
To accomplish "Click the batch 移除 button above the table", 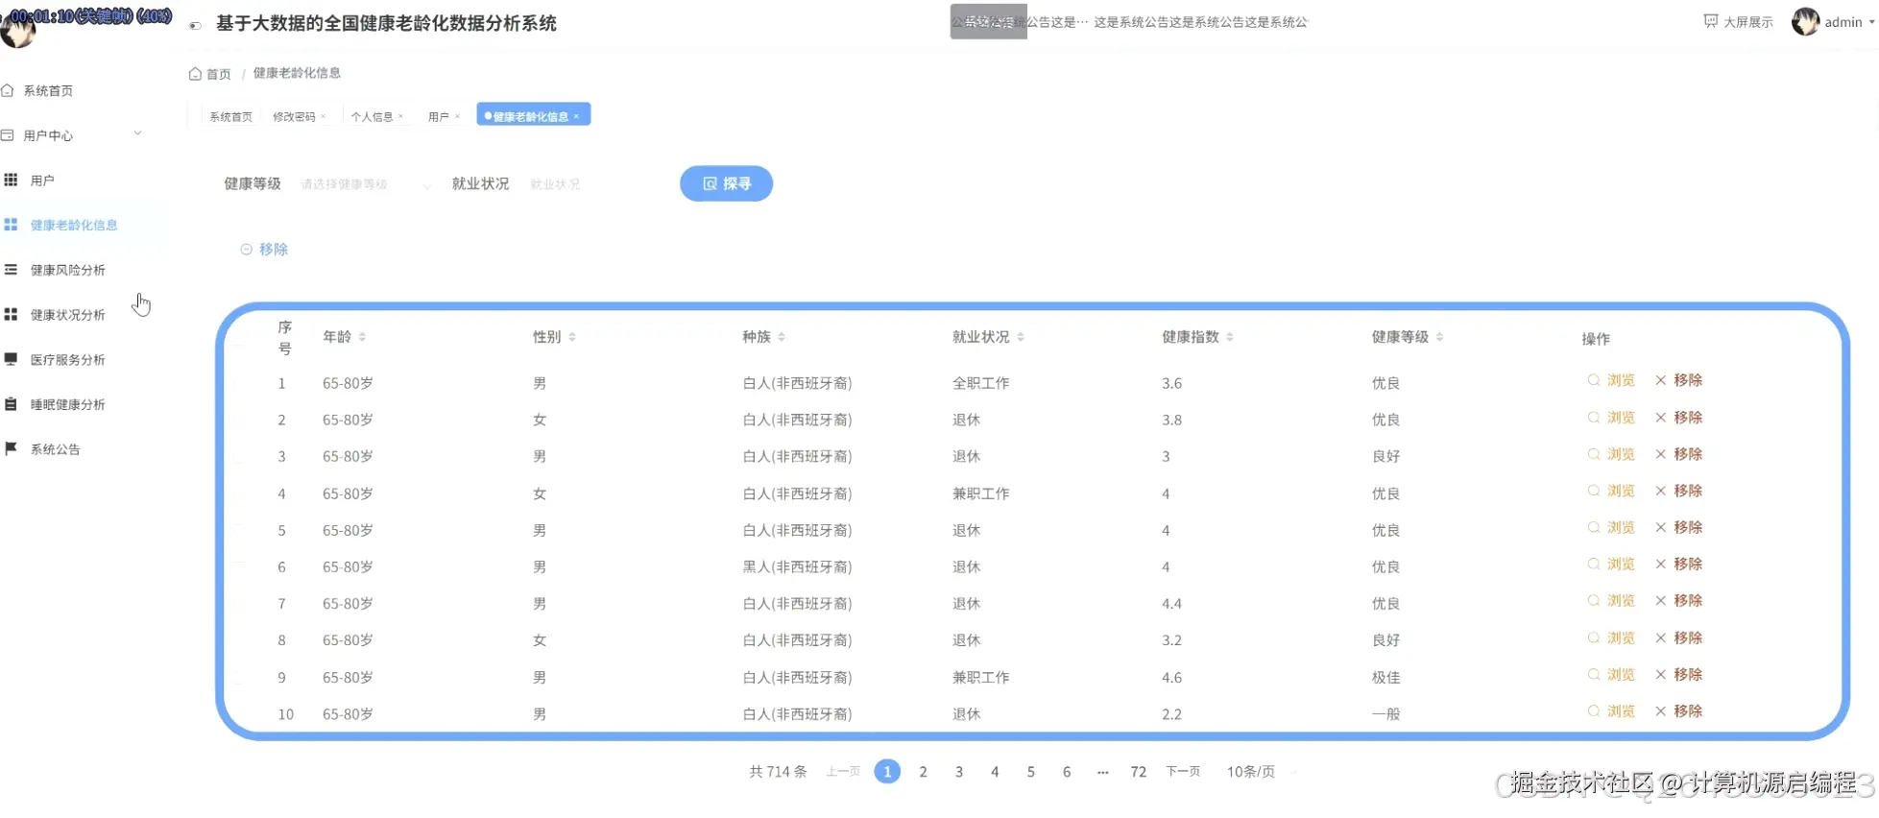I will [264, 249].
